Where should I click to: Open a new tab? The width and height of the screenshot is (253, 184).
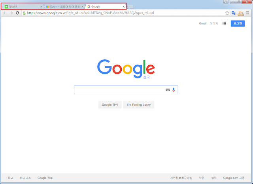(130, 7)
